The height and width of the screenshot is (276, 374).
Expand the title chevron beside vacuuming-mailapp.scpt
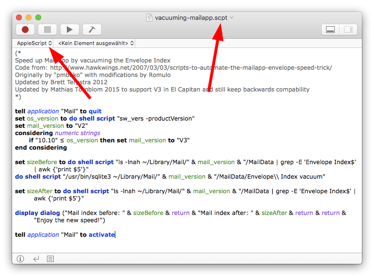coord(232,18)
